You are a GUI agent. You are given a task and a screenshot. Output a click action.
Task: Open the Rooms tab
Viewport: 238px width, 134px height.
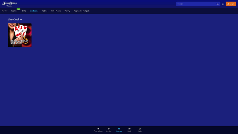[14, 11]
